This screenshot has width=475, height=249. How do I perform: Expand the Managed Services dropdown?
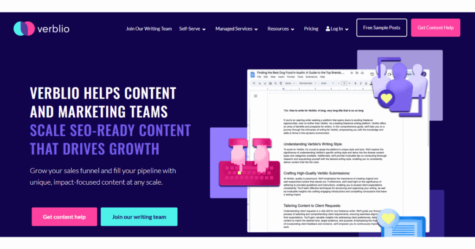237,29
